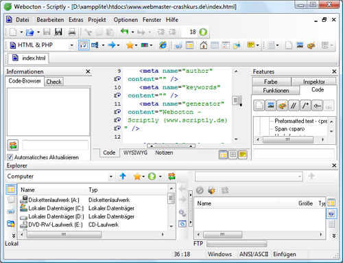343x263 pixels.
Task: Click the picture icon in the Features Code tab
Action: (x=270, y=106)
